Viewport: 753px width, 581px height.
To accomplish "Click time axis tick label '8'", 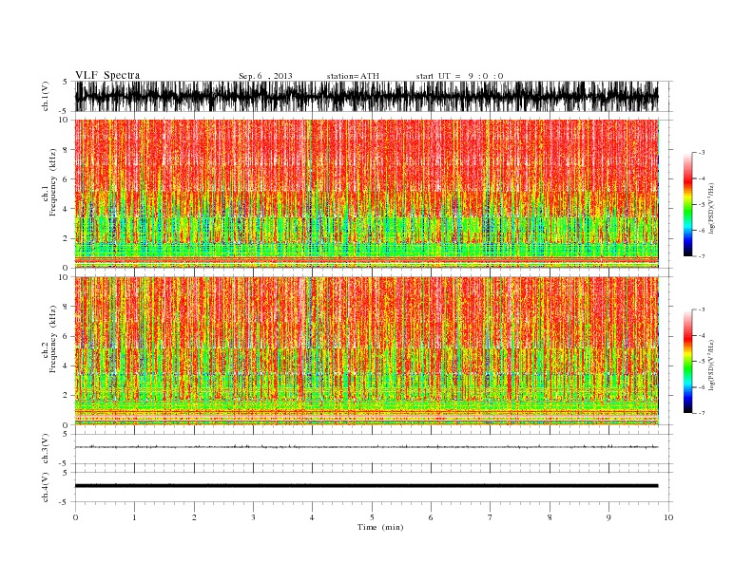I will pyautogui.click(x=550, y=517).
